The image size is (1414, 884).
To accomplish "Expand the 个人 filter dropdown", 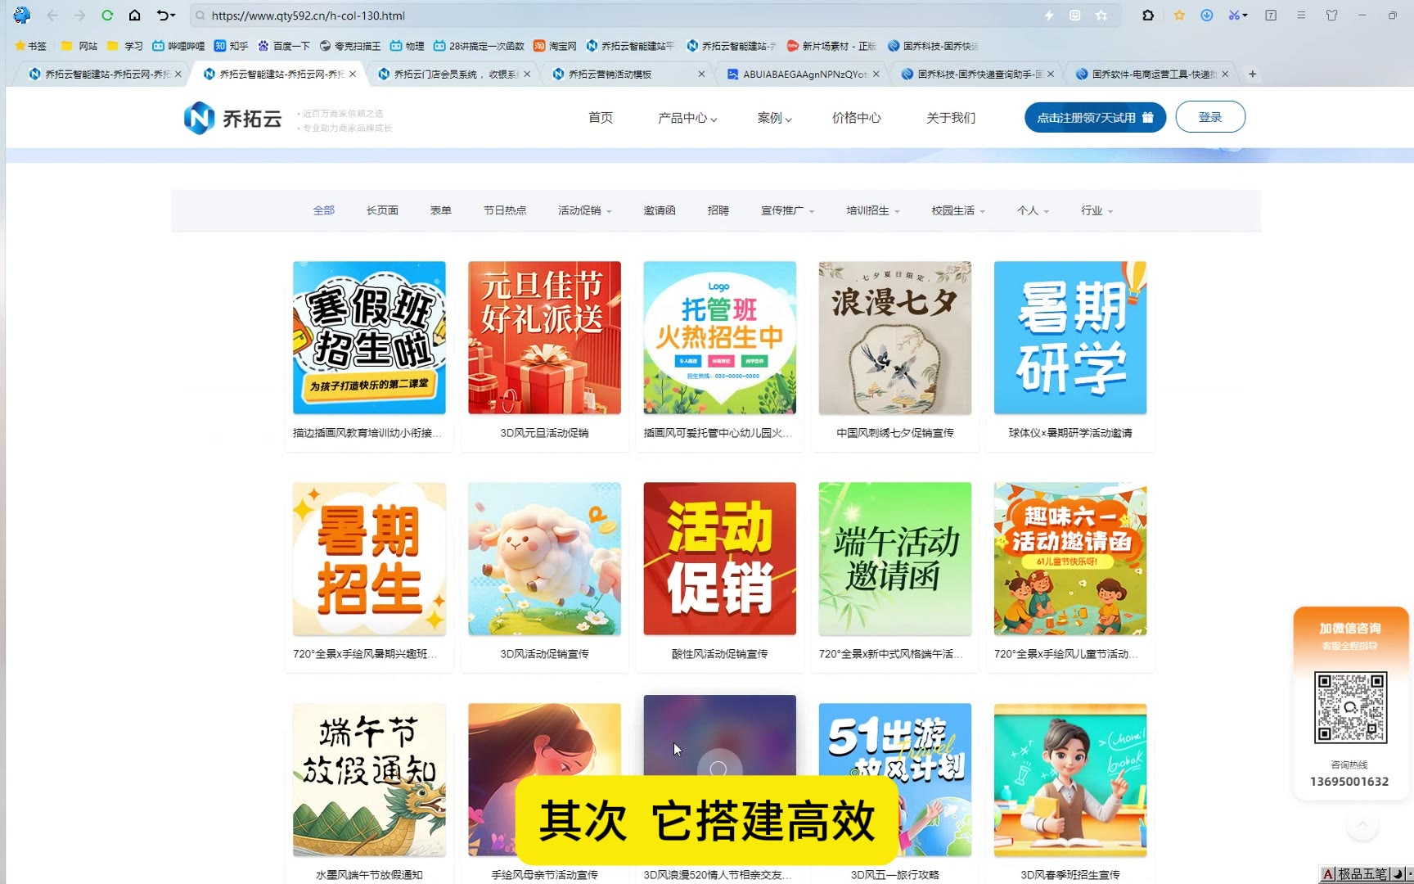I will 1033,210.
